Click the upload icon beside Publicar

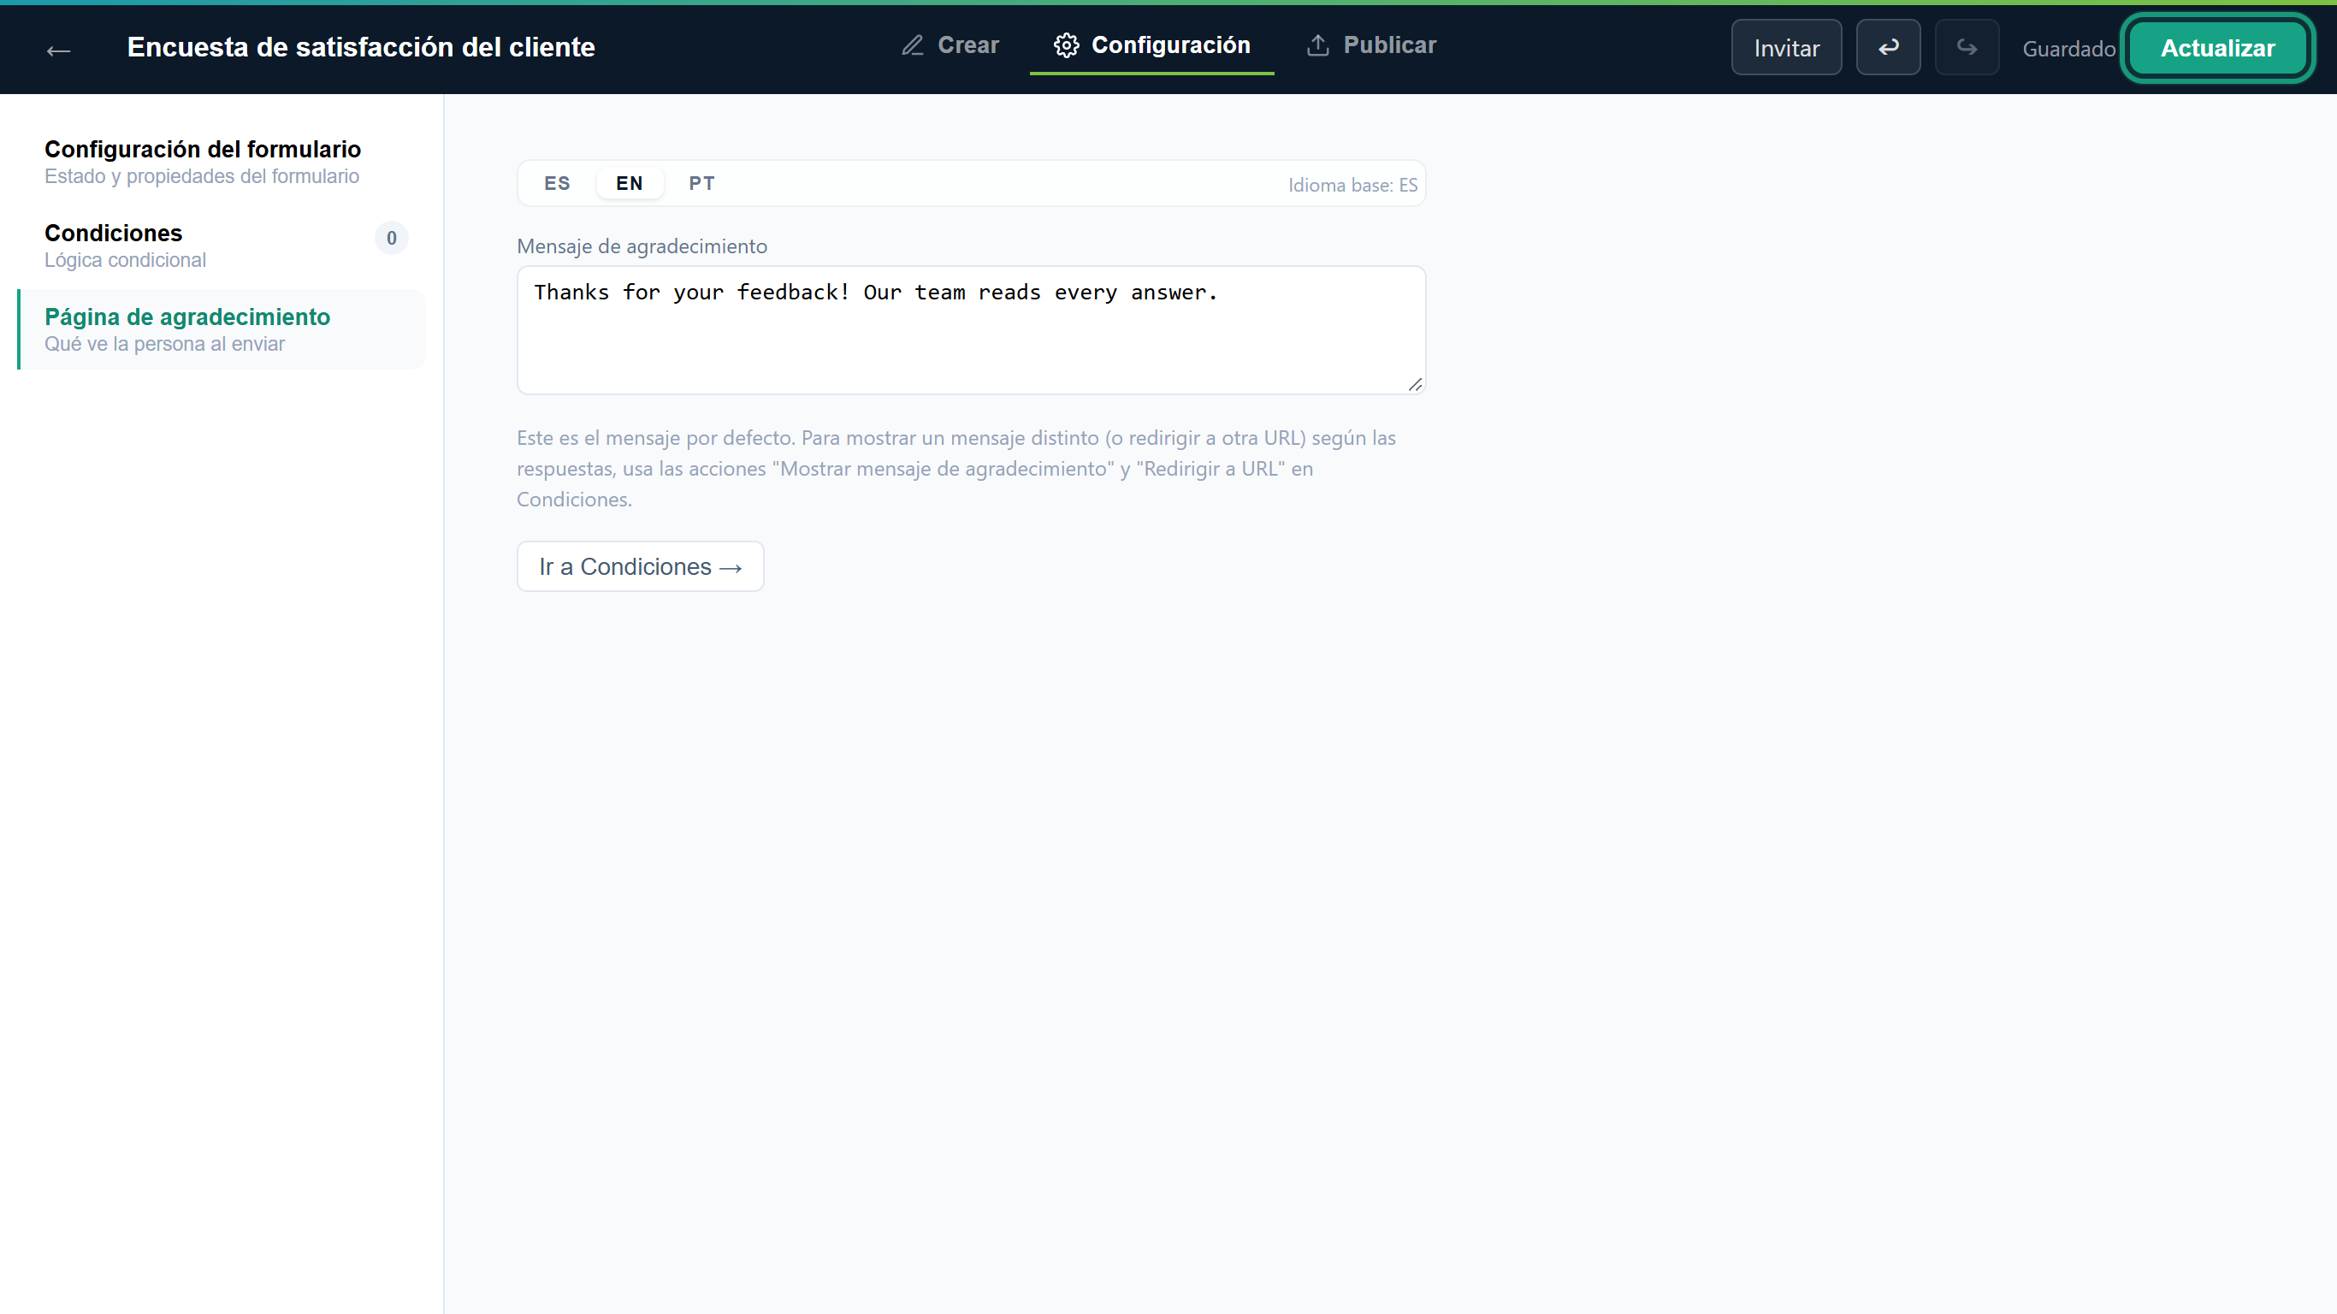coord(1317,45)
